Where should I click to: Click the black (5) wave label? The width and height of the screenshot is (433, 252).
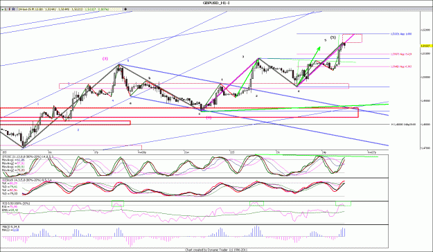(333, 37)
